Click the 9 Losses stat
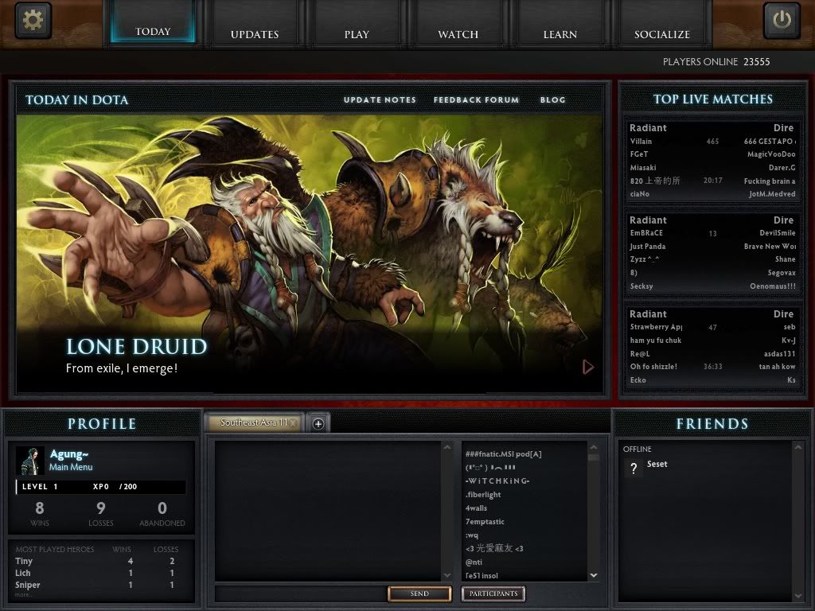Screen dimensions: 815x611 (x=101, y=513)
